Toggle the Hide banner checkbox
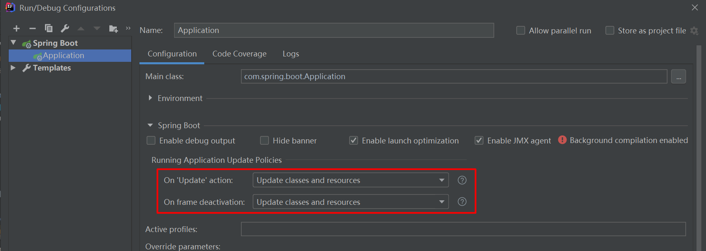The image size is (706, 251). point(264,141)
